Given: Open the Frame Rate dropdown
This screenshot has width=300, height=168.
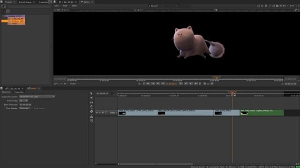Looking at the screenshot, I should pyautogui.click(x=23, y=101).
